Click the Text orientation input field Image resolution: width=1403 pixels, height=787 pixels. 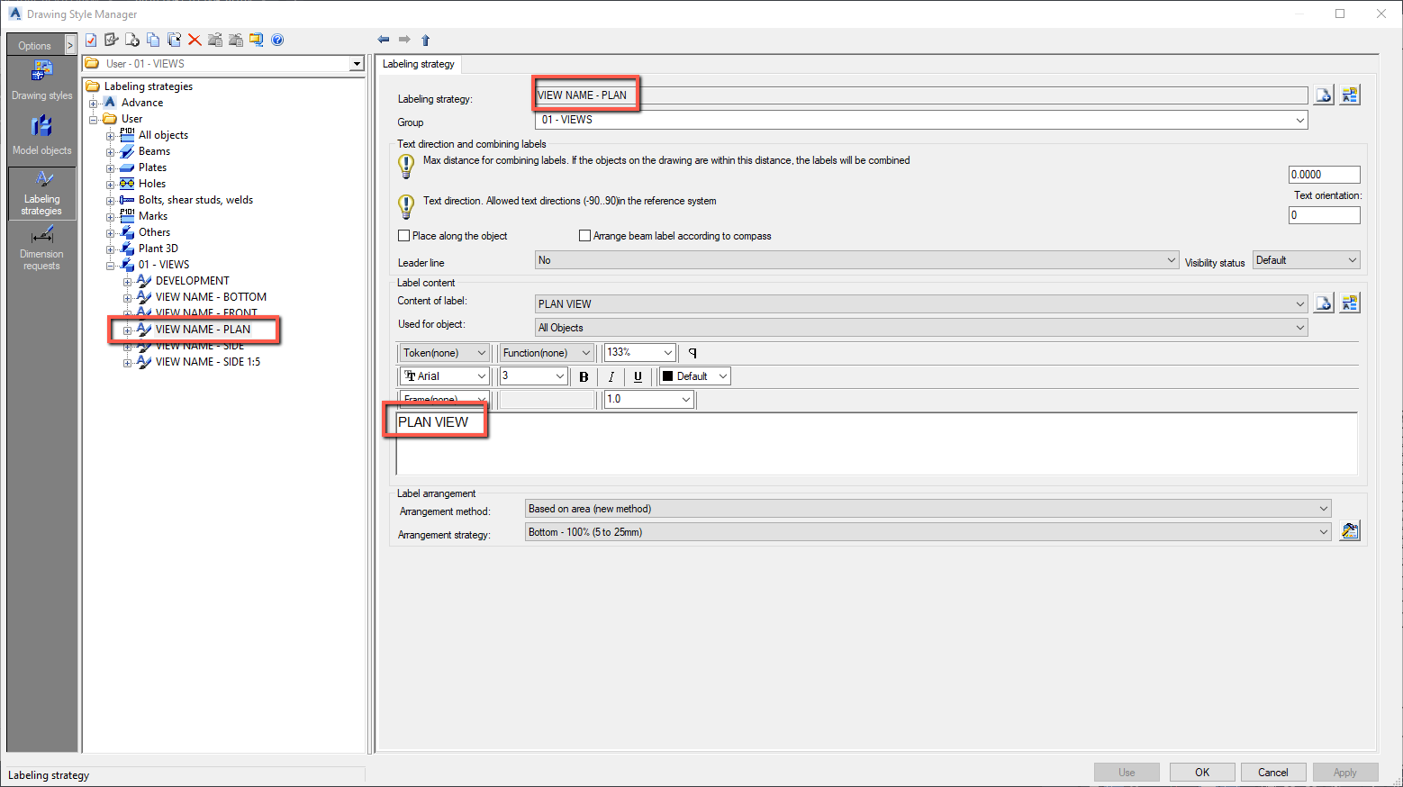[x=1324, y=215]
